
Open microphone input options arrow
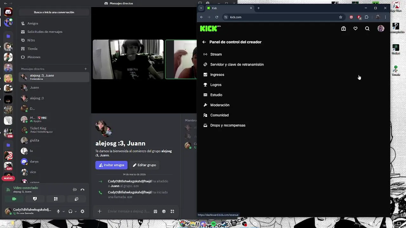pyautogui.click(x=63, y=212)
